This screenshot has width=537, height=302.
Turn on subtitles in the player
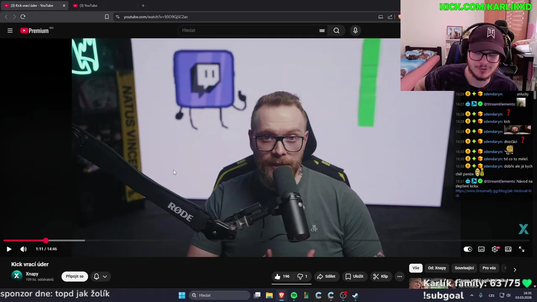click(481, 249)
